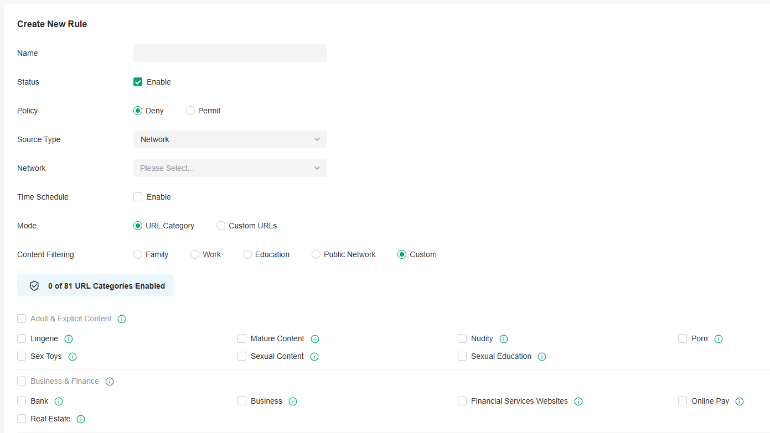Viewport: 770px width, 433px height.
Task: Click the info icon next to Real Estate
Action: pyautogui.click(x=80, y=419)
